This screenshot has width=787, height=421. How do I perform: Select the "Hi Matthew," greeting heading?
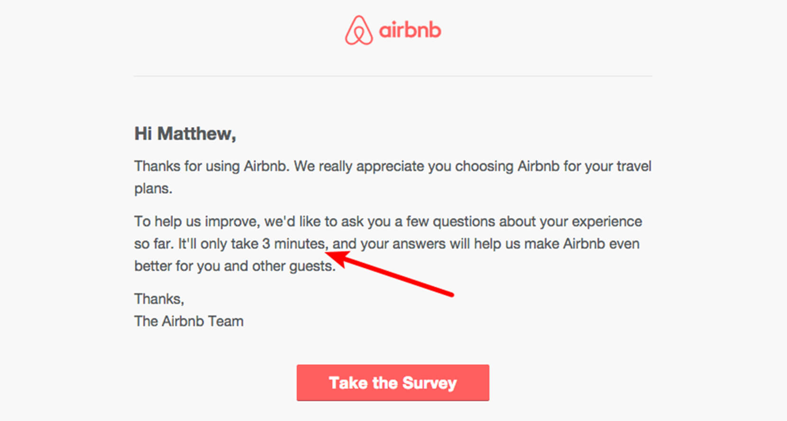185,134
